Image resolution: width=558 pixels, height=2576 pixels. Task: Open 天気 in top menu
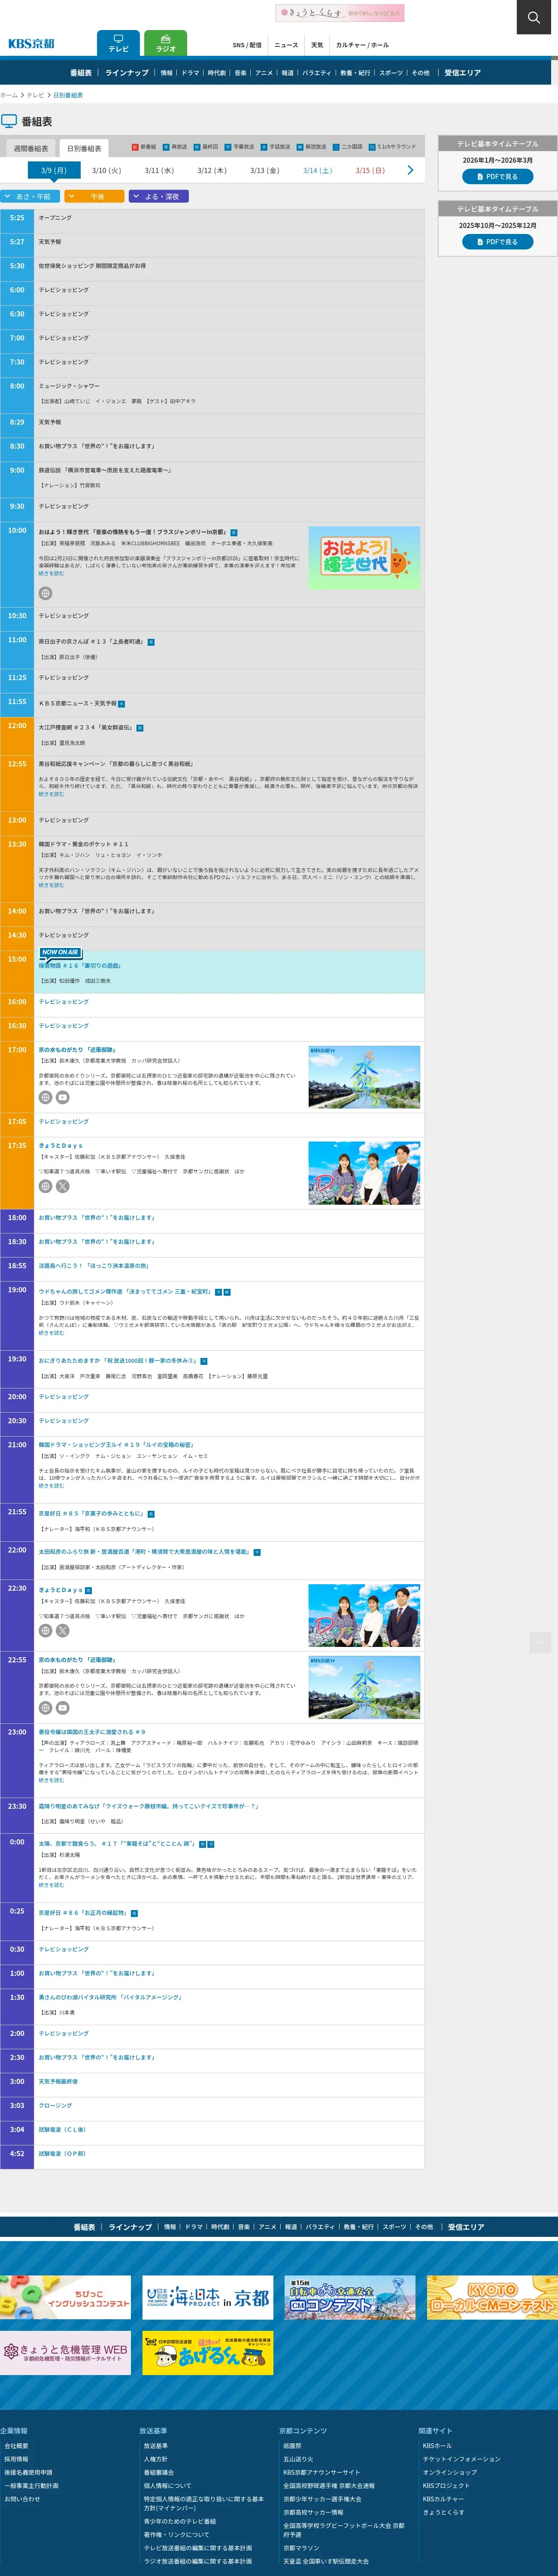point(317,45)
